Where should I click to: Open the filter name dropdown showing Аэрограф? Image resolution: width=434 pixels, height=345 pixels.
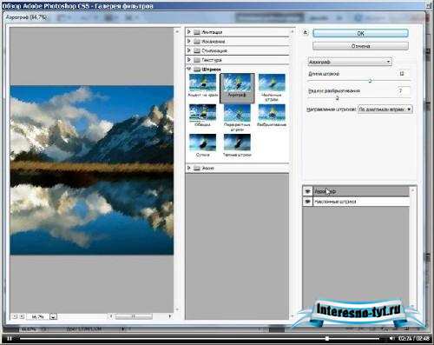350,62
